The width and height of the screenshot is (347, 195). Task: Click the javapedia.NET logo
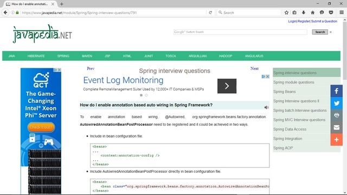pos(42,34)
